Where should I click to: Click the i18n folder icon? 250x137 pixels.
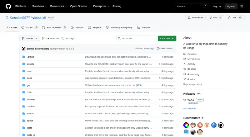tap(24, 92)
